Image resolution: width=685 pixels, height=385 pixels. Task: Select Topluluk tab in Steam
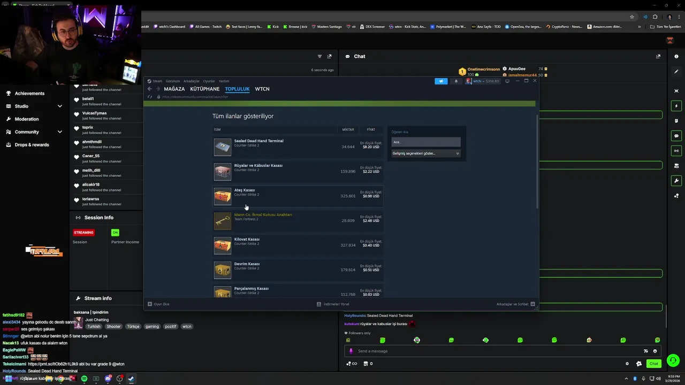(237, 89)
